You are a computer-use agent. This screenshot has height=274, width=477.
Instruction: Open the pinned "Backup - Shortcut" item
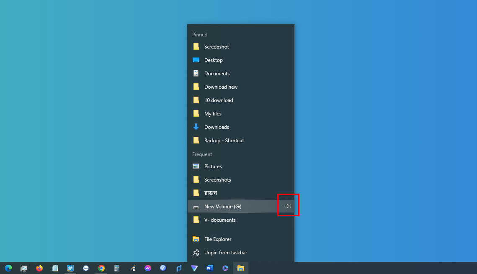[224, 140]
